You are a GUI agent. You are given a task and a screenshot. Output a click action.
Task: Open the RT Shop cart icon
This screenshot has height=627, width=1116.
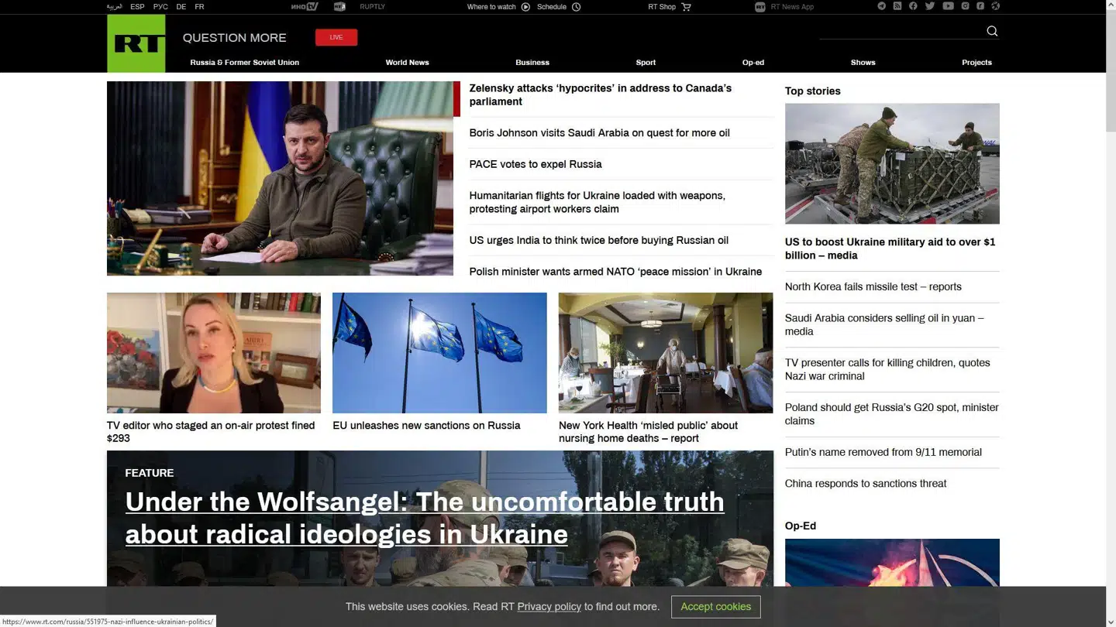(686, 7)
